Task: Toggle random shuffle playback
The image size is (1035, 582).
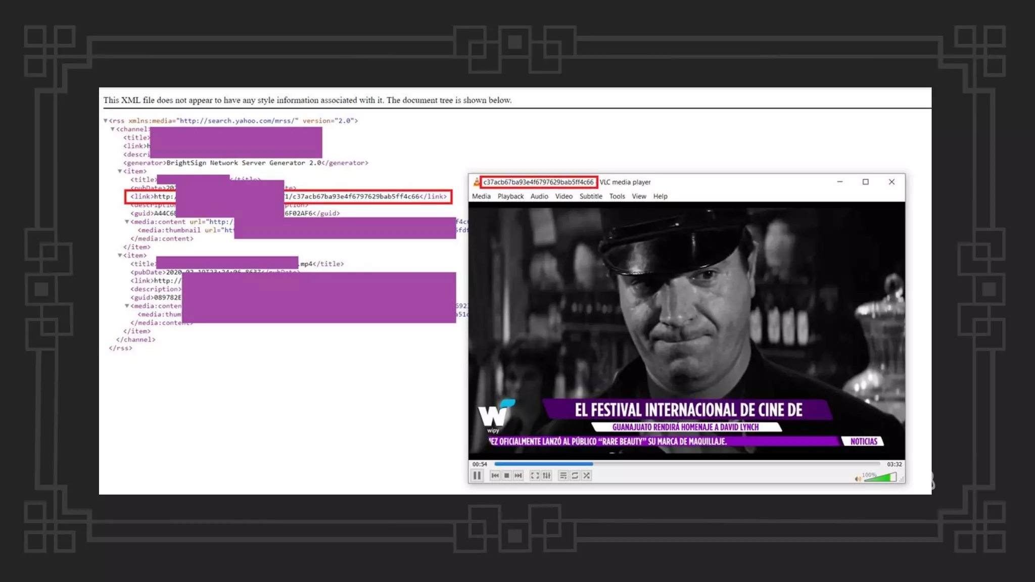Action: click(586, 475)
